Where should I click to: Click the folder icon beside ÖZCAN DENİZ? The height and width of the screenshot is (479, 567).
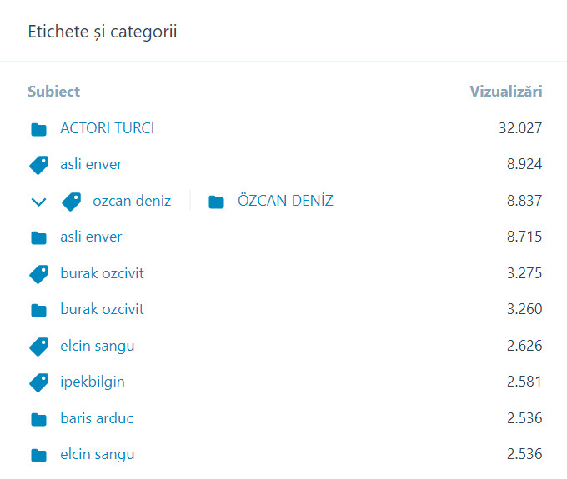[x=217, y=202]
